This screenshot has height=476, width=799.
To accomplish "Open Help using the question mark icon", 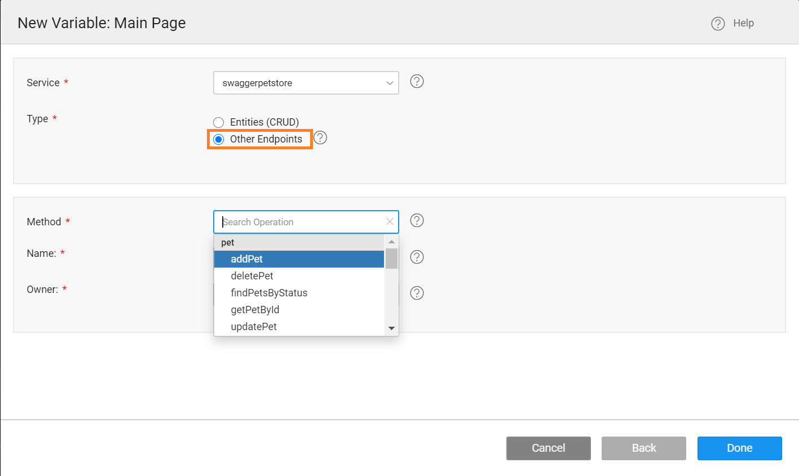I will tap(717, 23).
